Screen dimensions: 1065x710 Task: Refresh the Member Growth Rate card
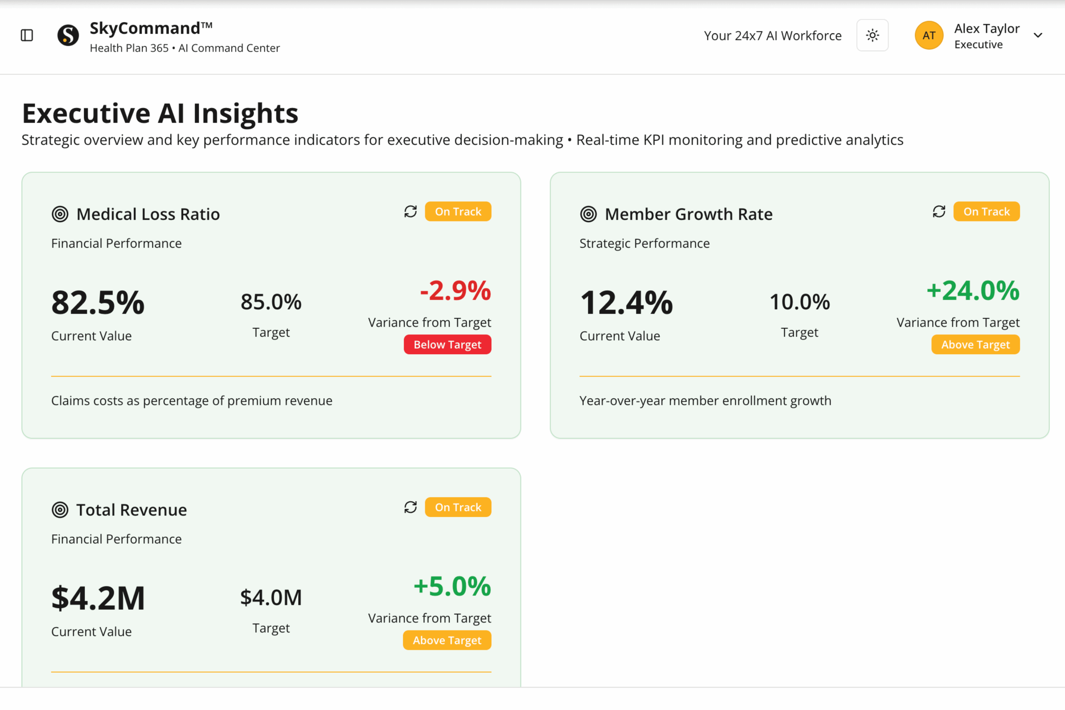tap(939, 211)
